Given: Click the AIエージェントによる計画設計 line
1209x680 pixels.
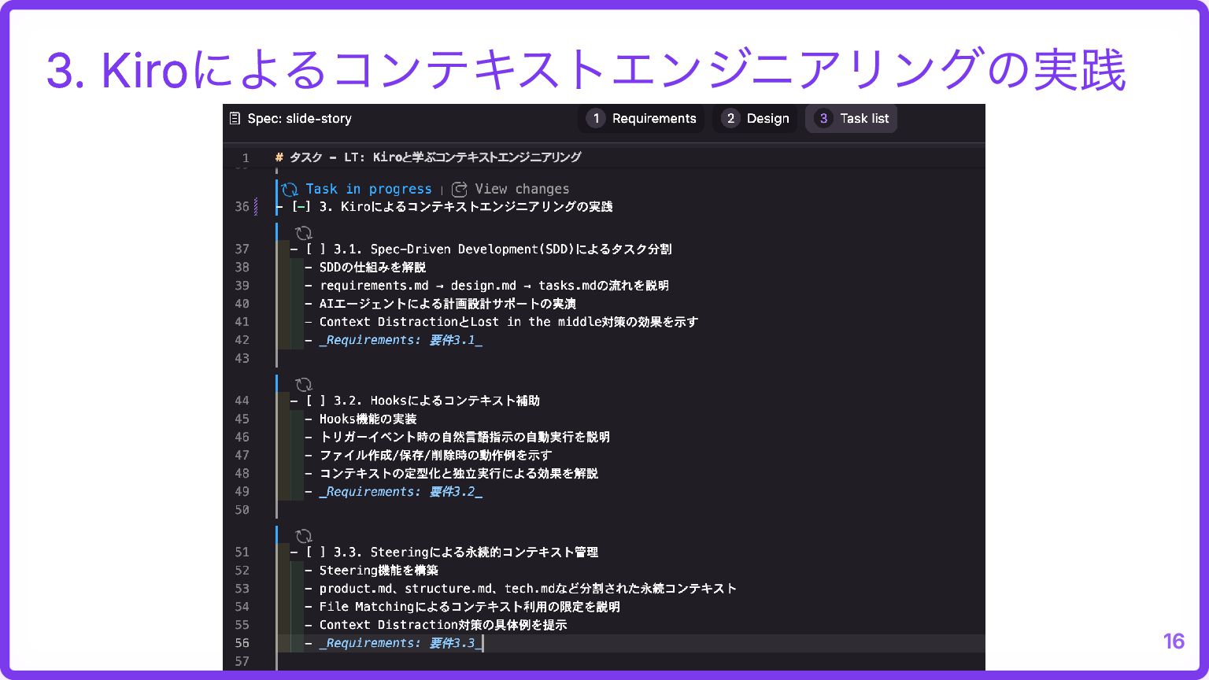Looking at the screenshot, I should [448, 304].
